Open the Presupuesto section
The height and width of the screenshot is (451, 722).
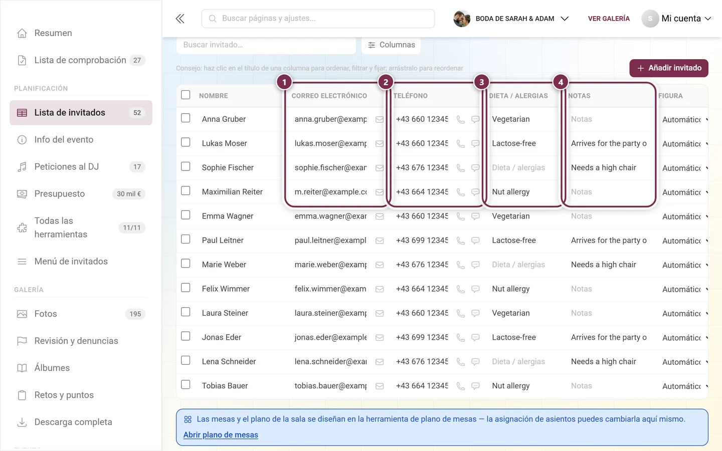pos(81,194)
